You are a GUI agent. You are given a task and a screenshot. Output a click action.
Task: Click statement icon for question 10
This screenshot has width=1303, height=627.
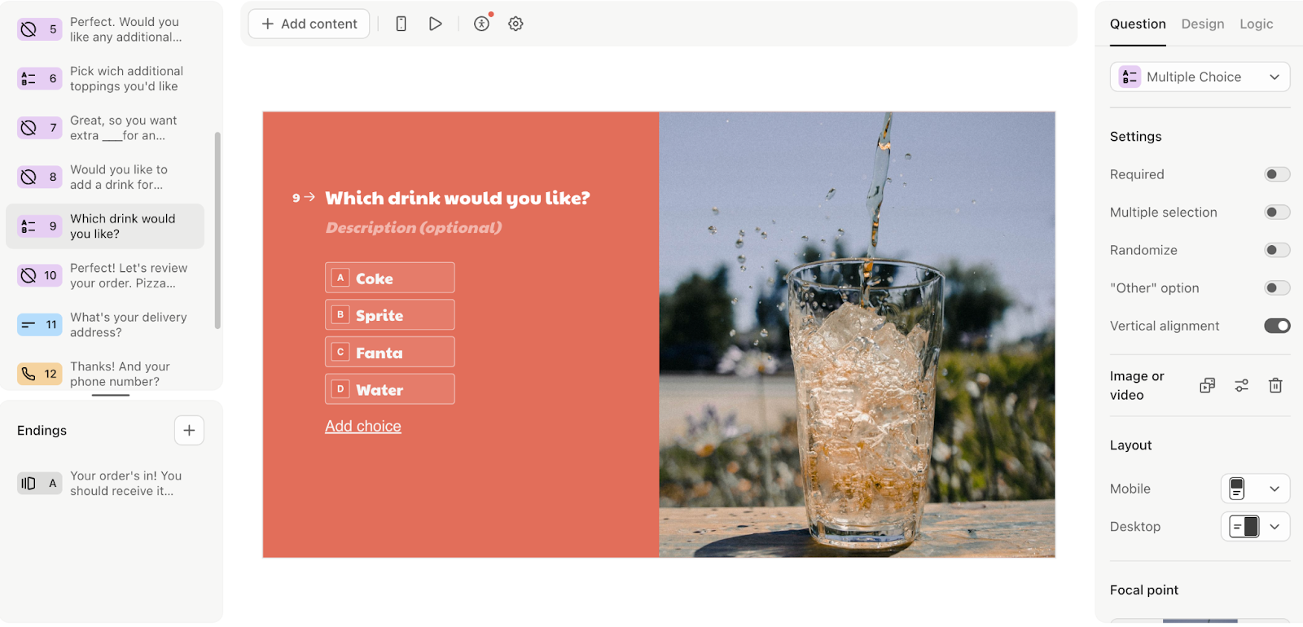tap(29, 275)
